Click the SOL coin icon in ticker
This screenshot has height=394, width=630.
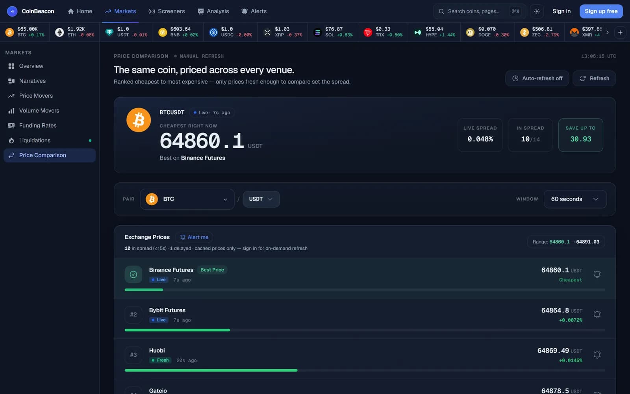(318, 32)
